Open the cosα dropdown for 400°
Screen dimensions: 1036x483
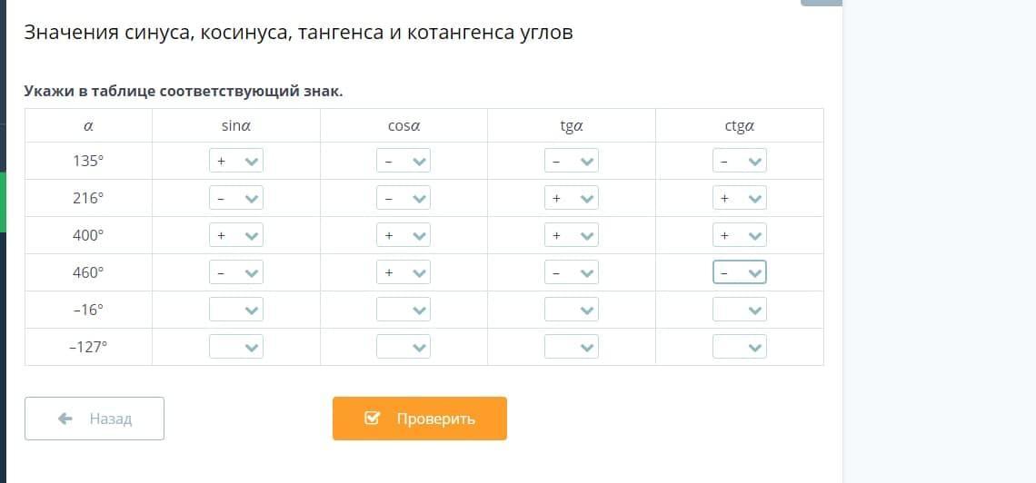[x=403, y=236]
